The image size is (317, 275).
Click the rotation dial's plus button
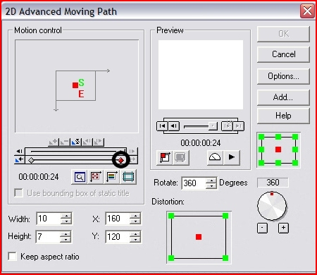click(x=283, y=228)
